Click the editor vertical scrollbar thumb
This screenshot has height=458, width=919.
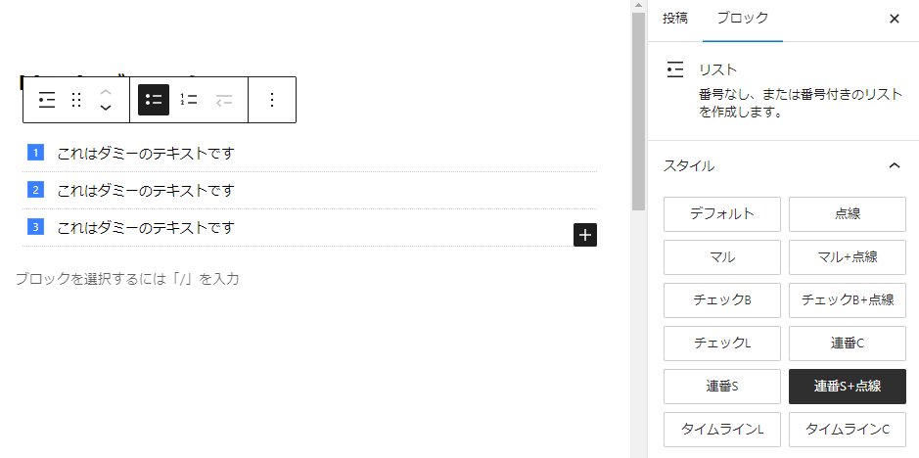tap(638, 112)
